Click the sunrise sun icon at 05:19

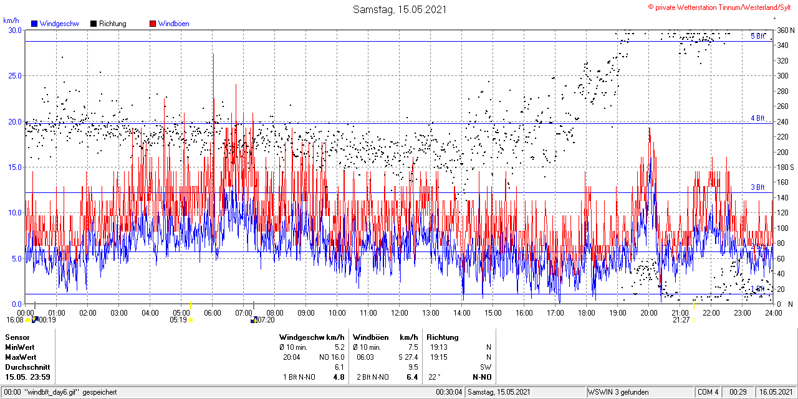[x=191, y=319]
